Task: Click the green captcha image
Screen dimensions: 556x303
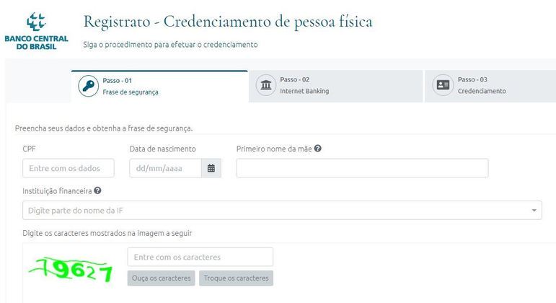Action: click(69, 271)
